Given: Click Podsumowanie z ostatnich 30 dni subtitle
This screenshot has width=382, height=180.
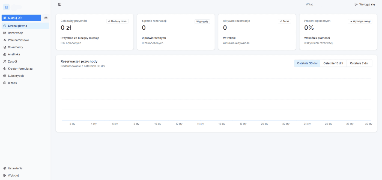Looking at the screenshot, I should tap(83, 66).
